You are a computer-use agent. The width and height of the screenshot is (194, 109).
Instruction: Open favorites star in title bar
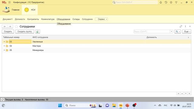pyautogui.click(x=171, y=2)
